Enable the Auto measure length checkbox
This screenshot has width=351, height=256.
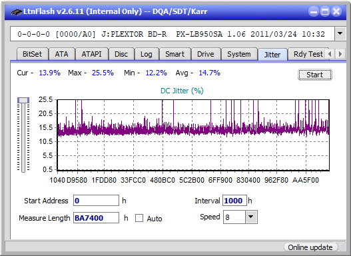139,218
